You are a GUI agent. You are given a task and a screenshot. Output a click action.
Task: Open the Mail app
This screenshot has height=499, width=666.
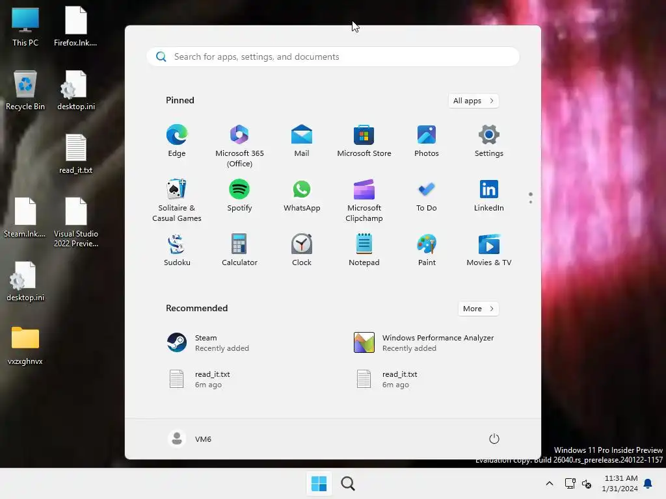[302, 141]
